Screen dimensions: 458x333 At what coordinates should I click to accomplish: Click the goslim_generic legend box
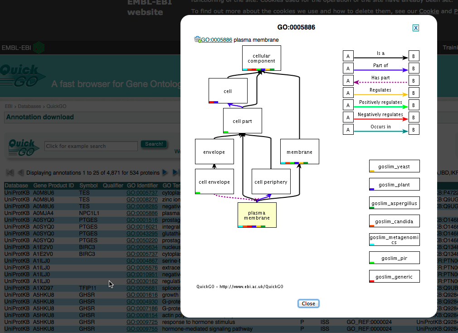[x=395, y=276]
